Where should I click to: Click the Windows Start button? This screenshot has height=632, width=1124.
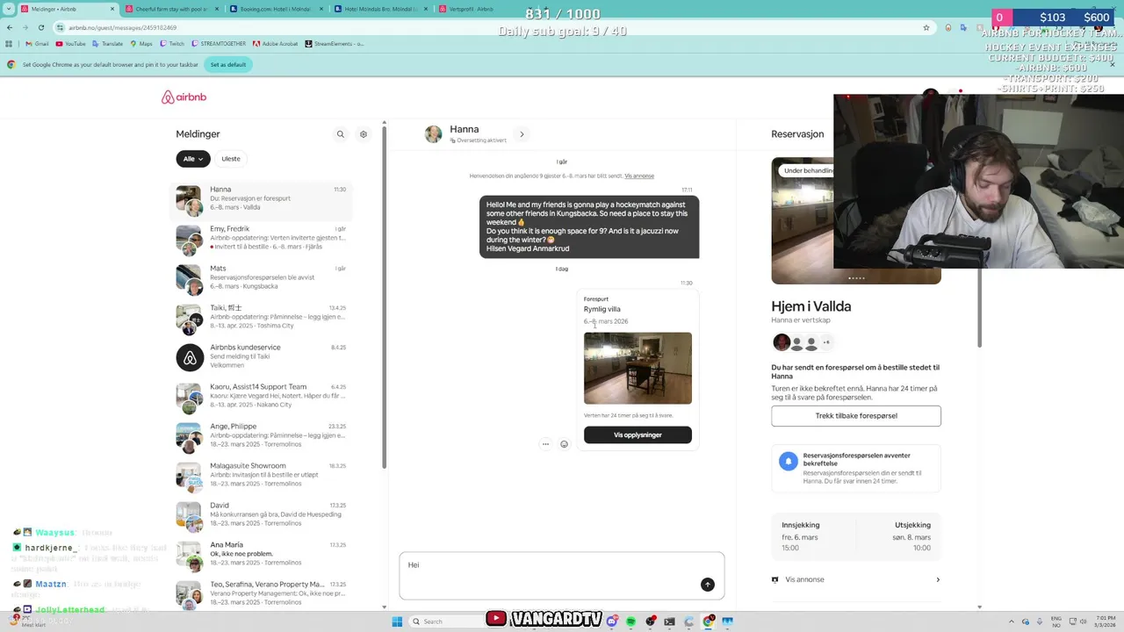tap(397, 621)
